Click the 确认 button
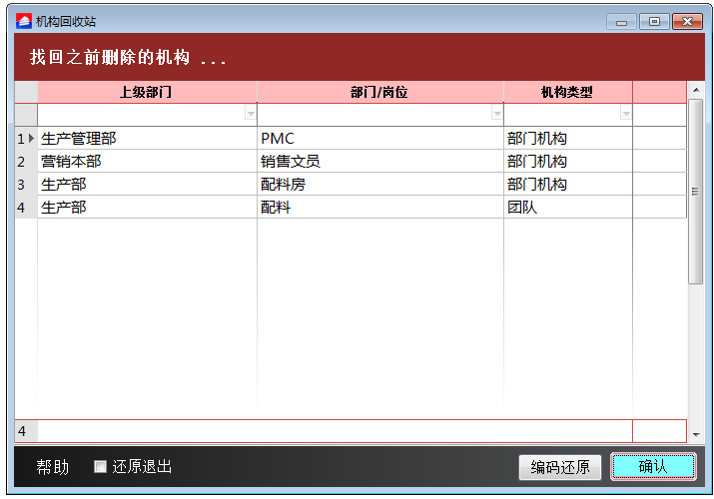Image resolution: width=714 pixels, height=499 pixels. coord(653,466)
